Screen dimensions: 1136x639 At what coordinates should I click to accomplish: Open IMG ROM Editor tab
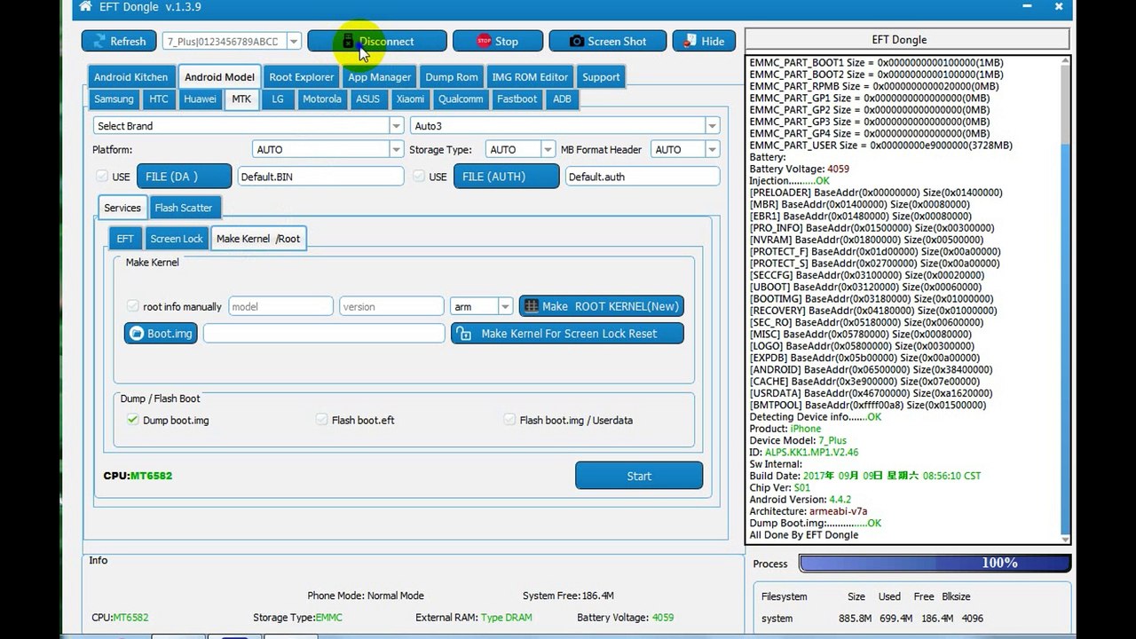pyautogui.click(x=530, y=77)
